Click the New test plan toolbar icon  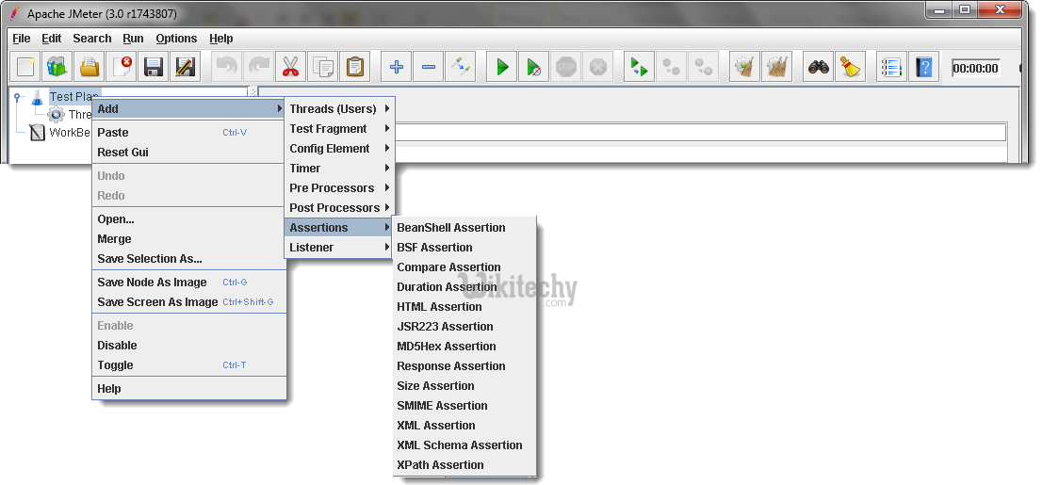pos(25,67)
